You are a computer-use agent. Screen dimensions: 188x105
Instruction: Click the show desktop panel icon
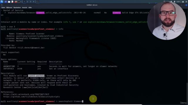(6, 2)
